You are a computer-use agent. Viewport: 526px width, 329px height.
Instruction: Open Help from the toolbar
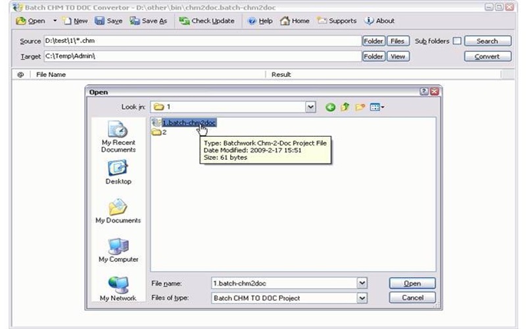(x=260, y=21)
